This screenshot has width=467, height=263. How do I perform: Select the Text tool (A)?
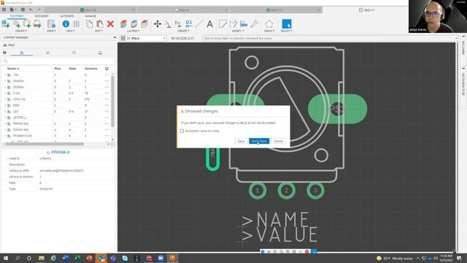tap(209, 24)
